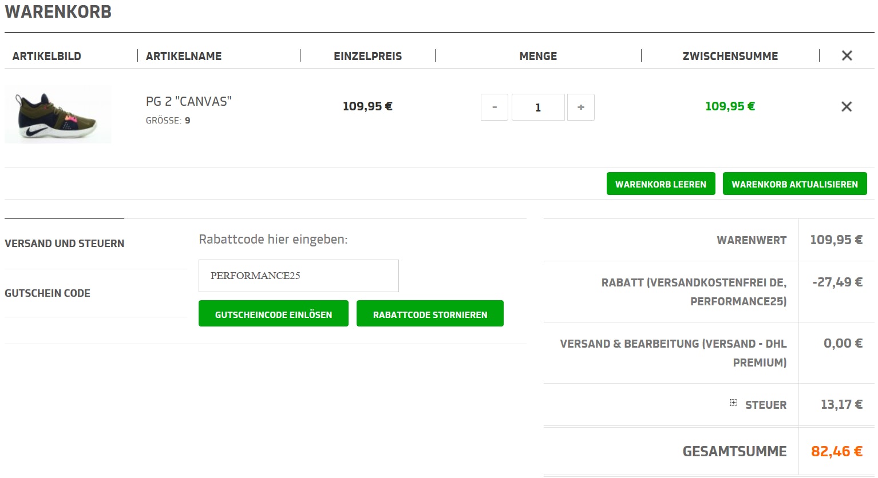Click the X icon in the table header row
The height and width of the screenshot is (478, 878).
pos(847,55)
